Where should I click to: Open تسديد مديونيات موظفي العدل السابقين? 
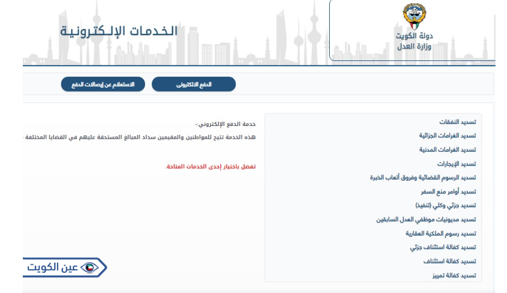[x=426, y=219]
